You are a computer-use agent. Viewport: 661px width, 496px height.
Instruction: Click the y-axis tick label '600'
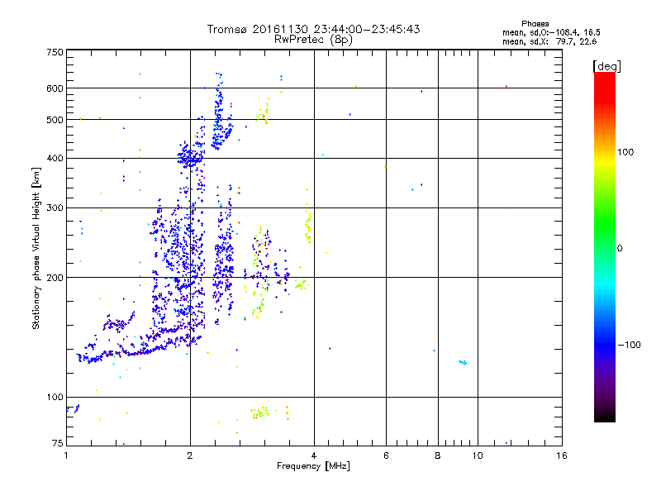click(55, 88)
